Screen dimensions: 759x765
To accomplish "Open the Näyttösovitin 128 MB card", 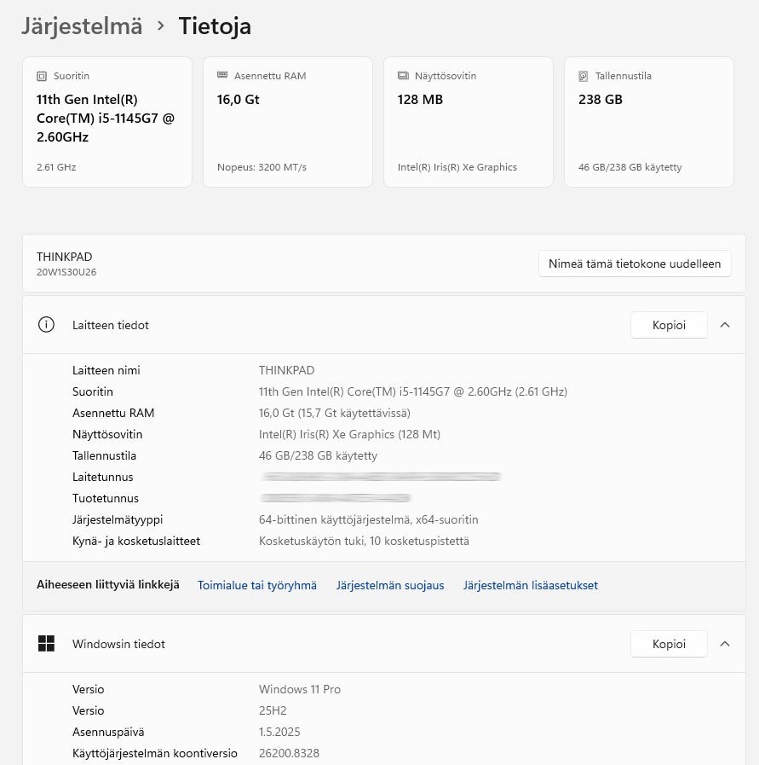I will [x=469, y=122].
